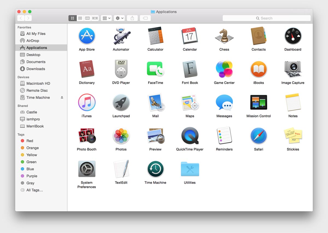
Task: Click the iTunes app icon
Action: 87,103
